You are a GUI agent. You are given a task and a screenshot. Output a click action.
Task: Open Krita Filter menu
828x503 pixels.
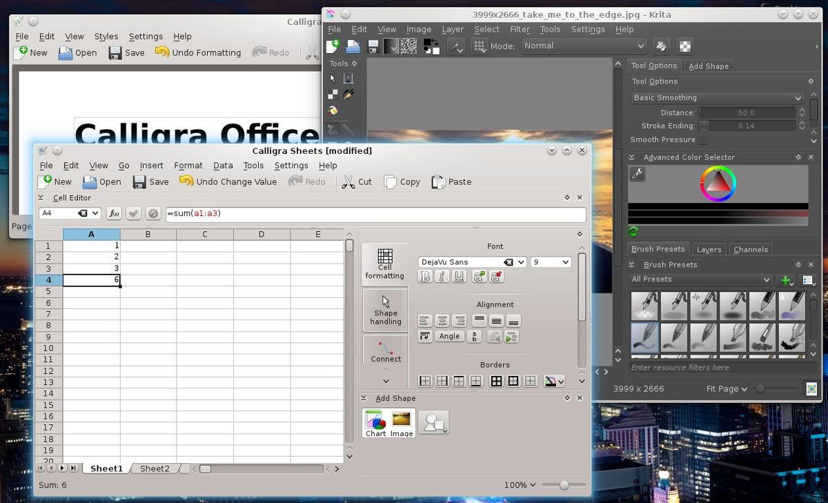coord(520,30)
